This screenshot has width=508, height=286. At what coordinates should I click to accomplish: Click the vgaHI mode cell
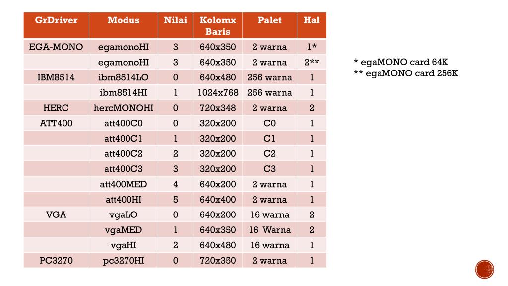point(124,245)
